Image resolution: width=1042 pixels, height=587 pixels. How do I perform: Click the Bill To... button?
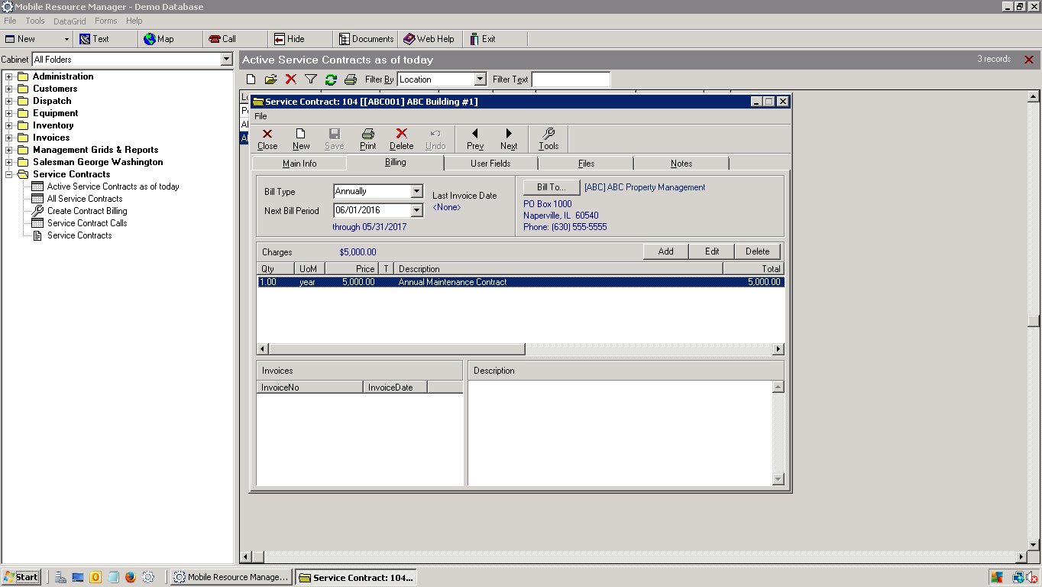pos(552,187)
